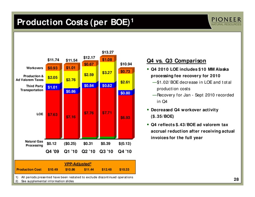Click the ($0.25) natural gas processing value

click(70, 143)
